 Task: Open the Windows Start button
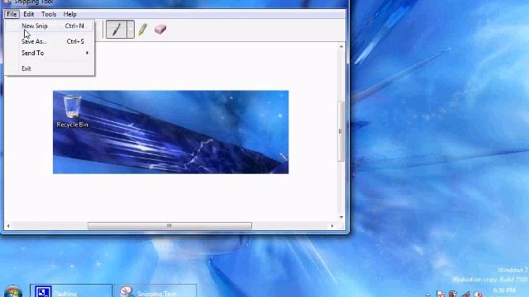[x=13, y=291]
